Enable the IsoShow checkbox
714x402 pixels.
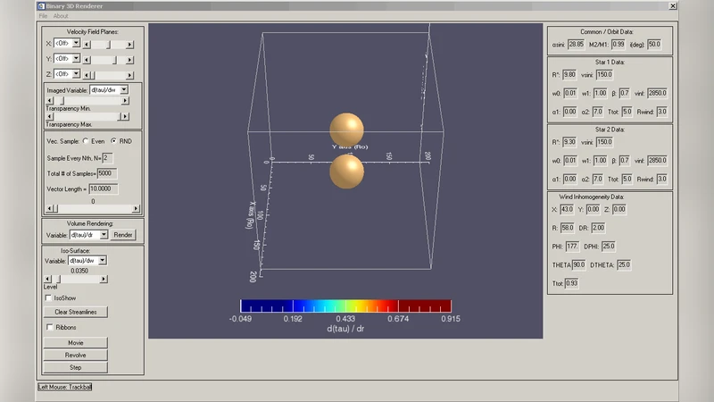coord(48,297)
